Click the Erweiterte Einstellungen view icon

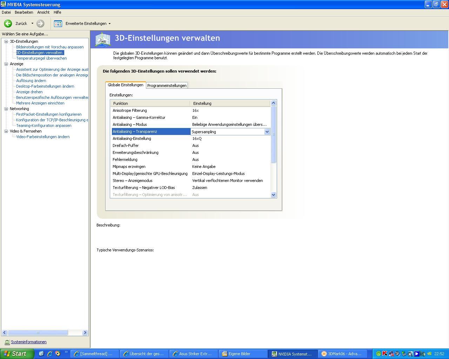(58, 23)
